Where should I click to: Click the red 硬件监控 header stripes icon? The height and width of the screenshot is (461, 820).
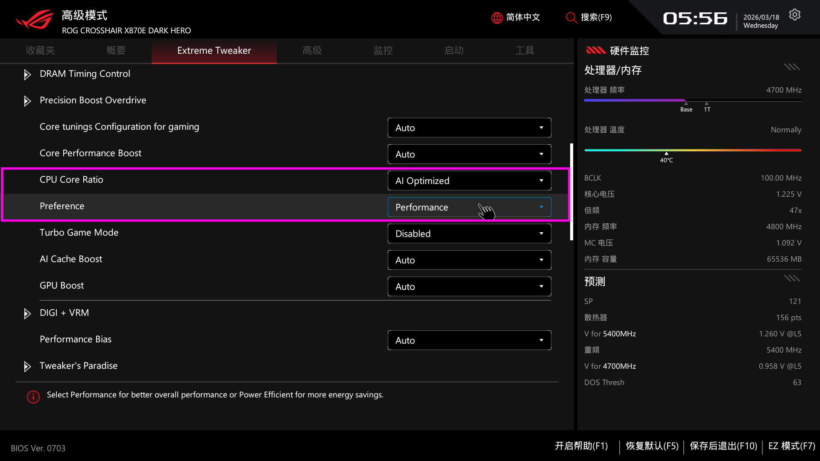596,51
